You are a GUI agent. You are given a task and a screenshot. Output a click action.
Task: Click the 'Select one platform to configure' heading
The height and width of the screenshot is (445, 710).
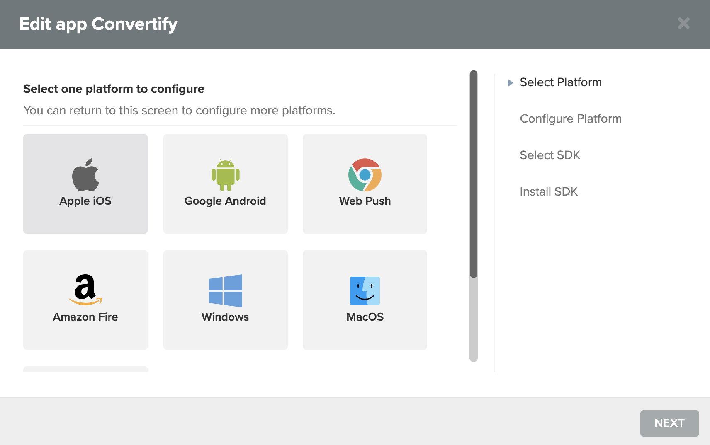(114, 89)
